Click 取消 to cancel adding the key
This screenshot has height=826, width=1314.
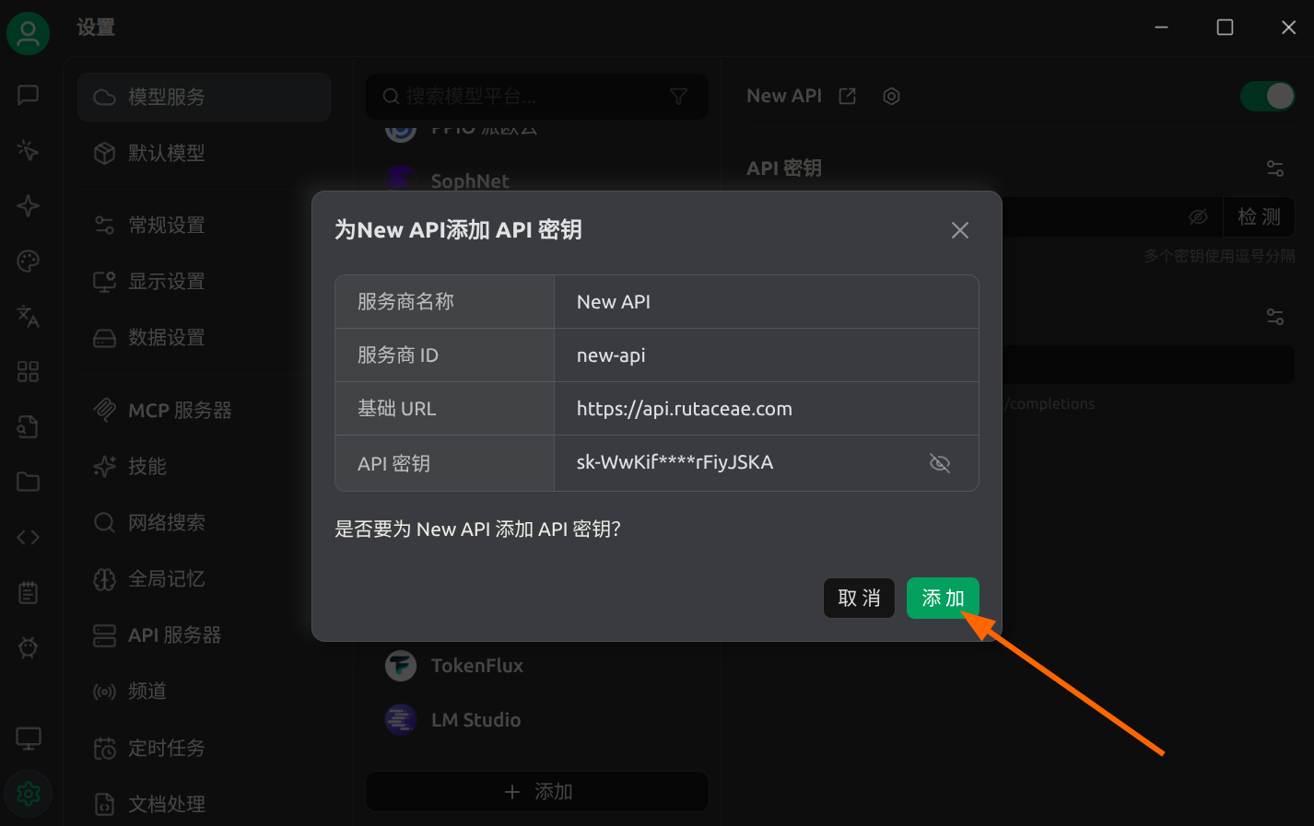click(x=859, y=599)
